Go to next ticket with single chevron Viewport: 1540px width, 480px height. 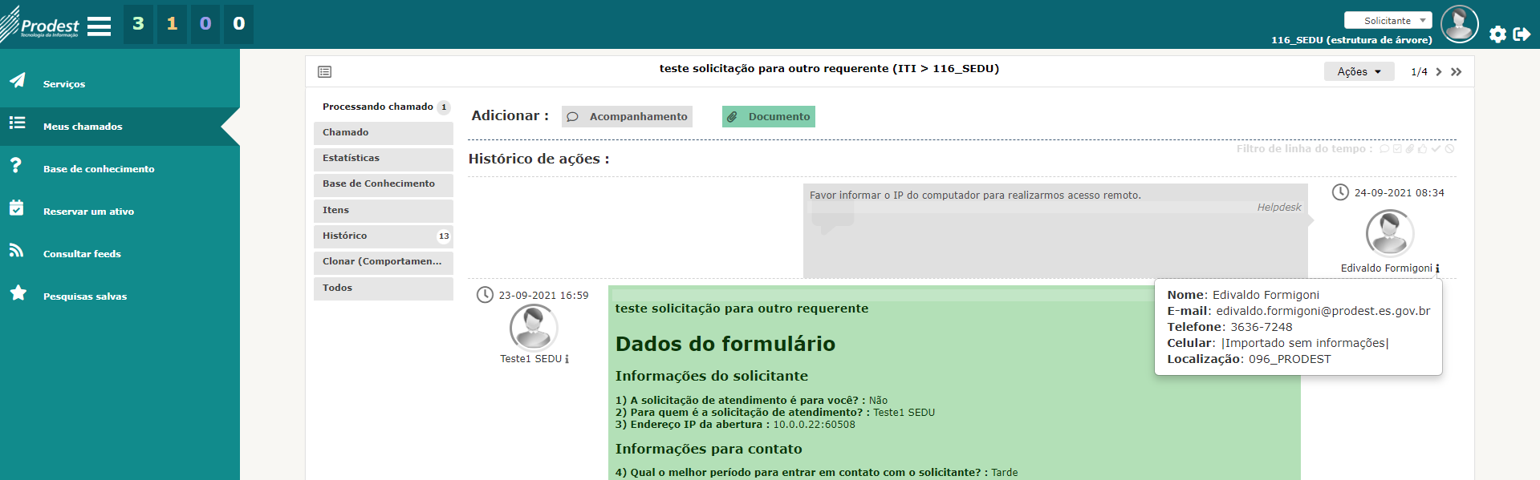(x=1439, y=72)
